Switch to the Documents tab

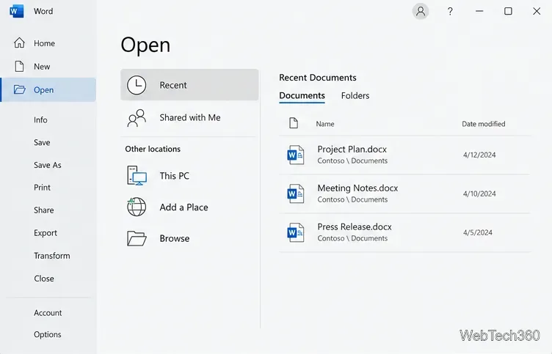[x=302, y=95]
